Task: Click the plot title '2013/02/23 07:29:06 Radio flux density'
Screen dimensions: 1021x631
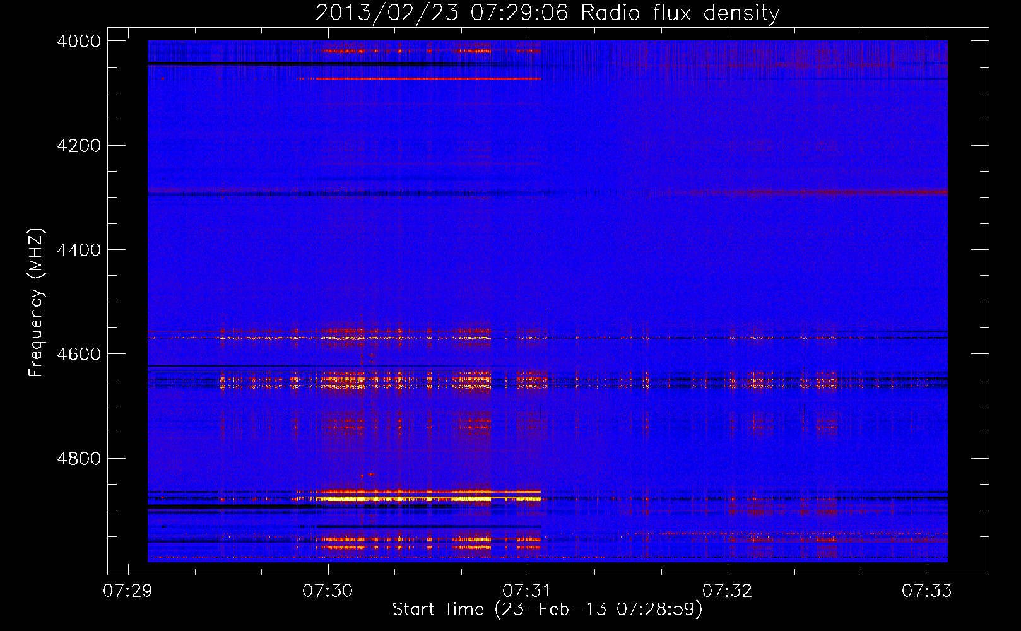Action: (547, 13)
